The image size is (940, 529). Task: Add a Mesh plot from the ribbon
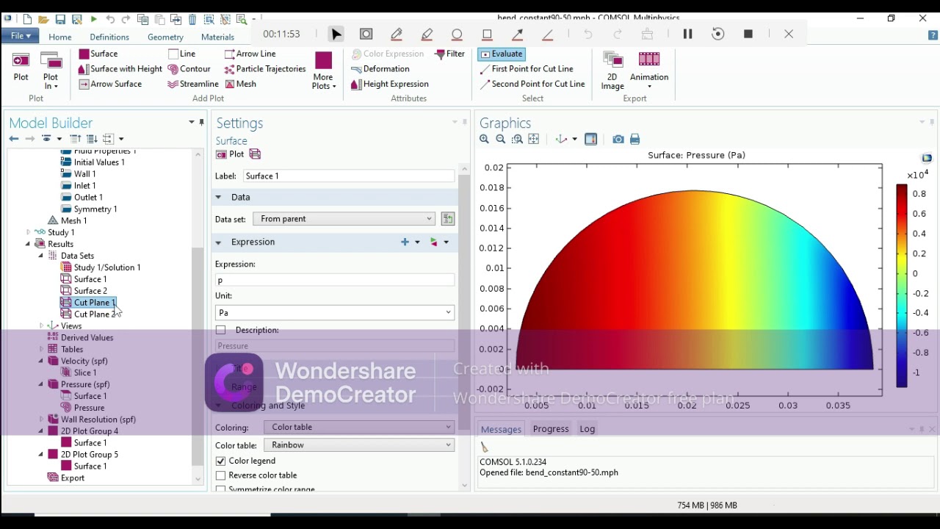(x=241, y=84)
